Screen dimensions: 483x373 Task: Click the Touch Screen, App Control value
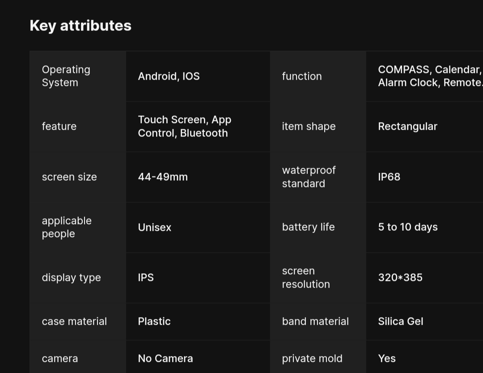pos(184,126)
